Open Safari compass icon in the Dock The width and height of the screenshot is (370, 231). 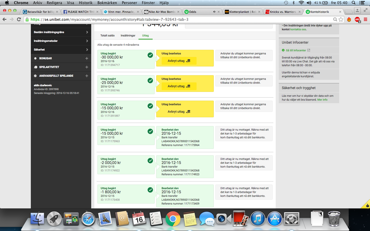[88, 219]
